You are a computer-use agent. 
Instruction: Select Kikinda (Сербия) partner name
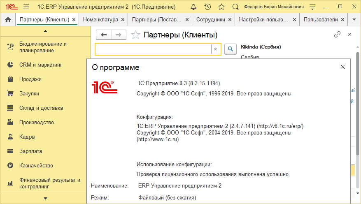[x=261, y=47]
